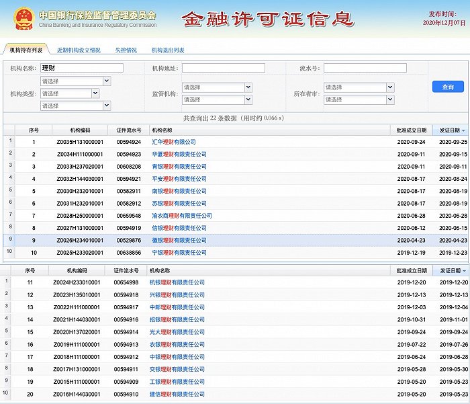
Task: Open the 招银理财有限责任公司 link
Action: 177,320
